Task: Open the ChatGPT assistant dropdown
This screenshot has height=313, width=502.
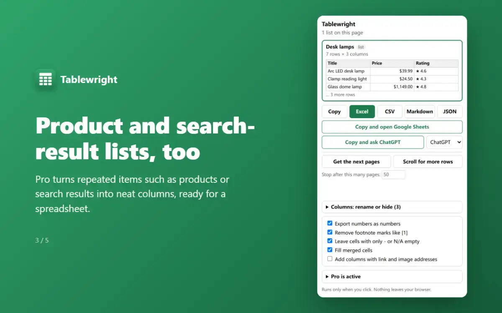Action: [444, 142]
